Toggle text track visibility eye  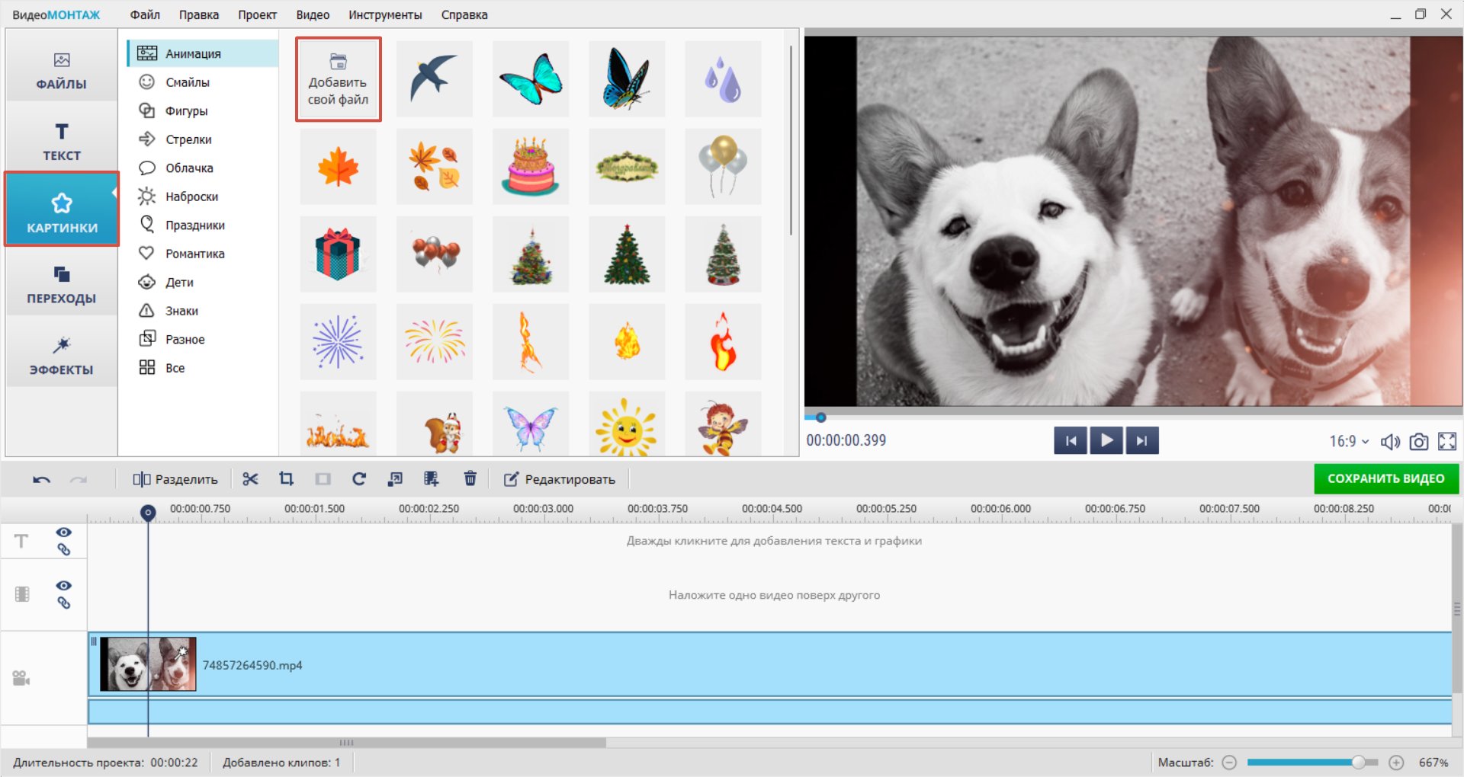click(x=64, y=532)
